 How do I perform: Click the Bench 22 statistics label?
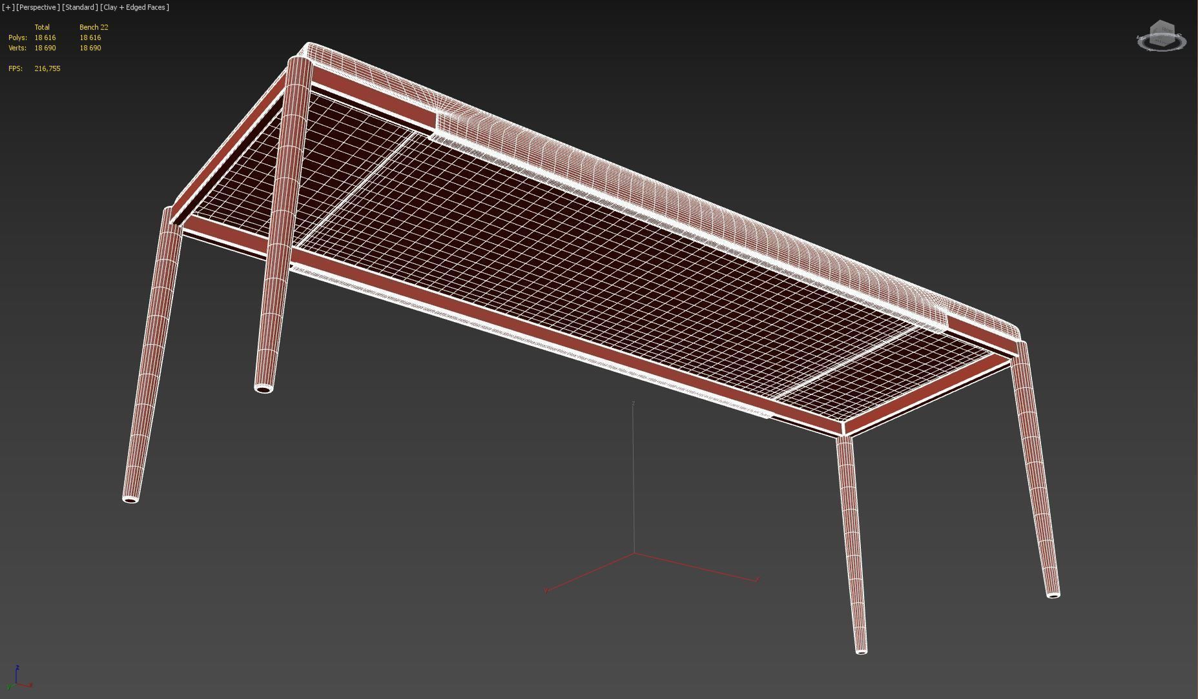click(x=94, y=27)
